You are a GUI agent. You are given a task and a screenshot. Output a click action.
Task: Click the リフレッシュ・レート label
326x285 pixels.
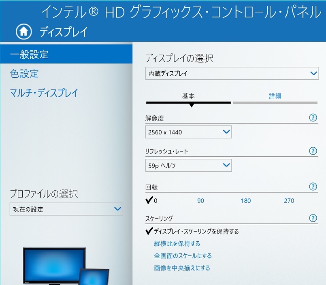[x=166, y=151]
